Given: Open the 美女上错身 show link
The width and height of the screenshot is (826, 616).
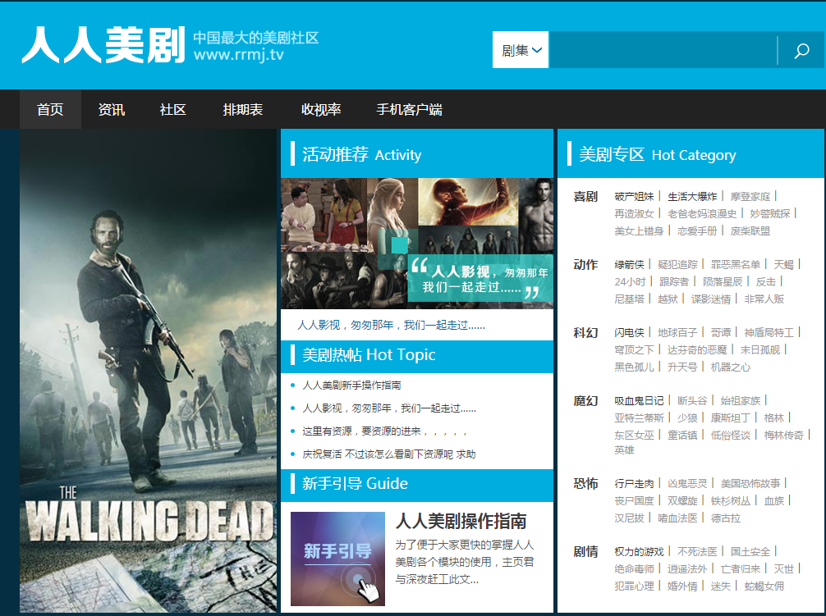Looking at the screenshot, I should (x=639, y=231).
